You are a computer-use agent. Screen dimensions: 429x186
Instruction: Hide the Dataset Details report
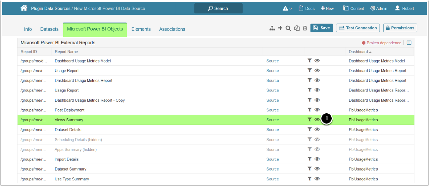coord(317,130)
